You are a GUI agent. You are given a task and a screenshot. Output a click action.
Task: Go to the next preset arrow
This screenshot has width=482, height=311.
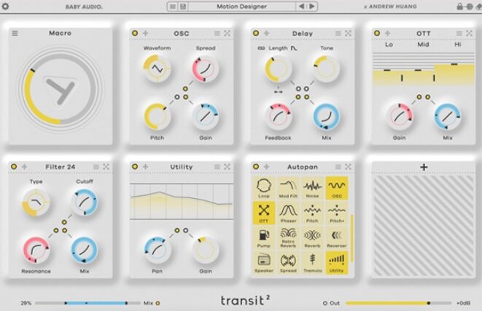(x=311, y=7)
